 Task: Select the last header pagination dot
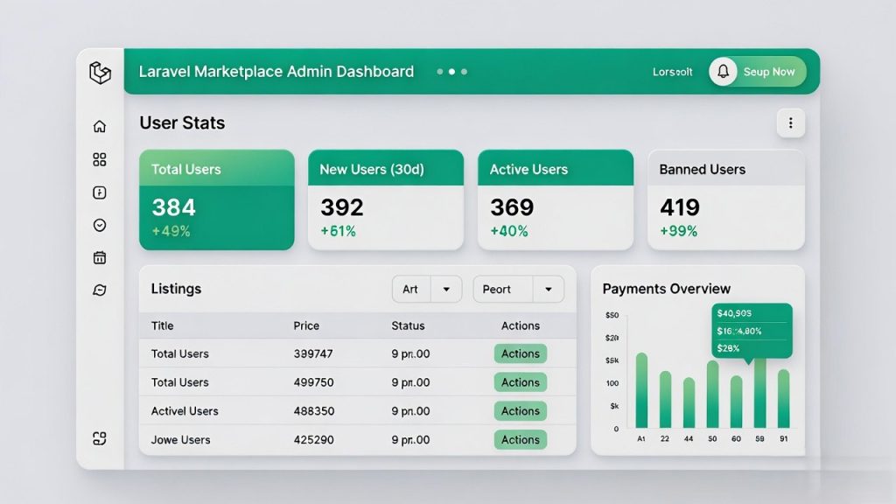(464, 72)
